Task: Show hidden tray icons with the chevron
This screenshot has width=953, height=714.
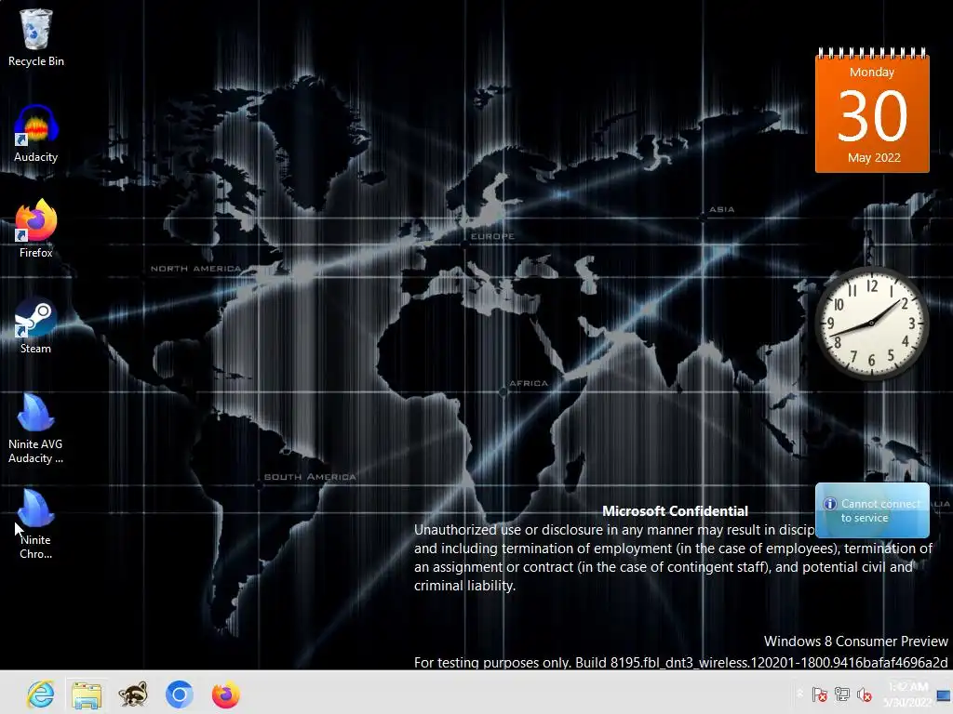Action: 799,694
